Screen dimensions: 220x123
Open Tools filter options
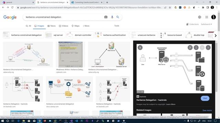pos(117,26)
